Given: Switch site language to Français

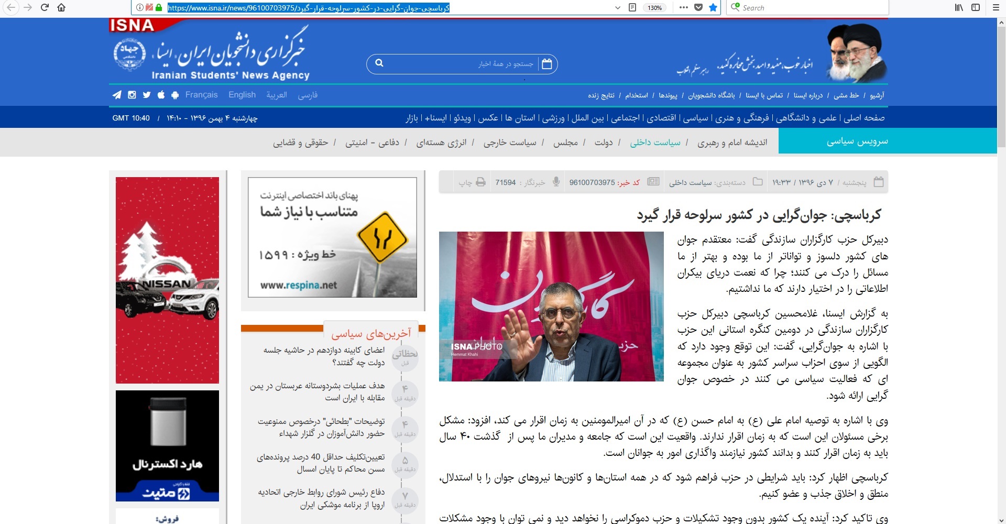Looking at the screenshot, I should pos(201,95).
